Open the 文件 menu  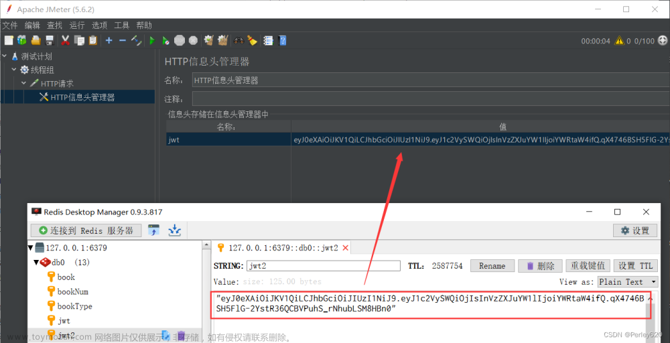point(10,25)
